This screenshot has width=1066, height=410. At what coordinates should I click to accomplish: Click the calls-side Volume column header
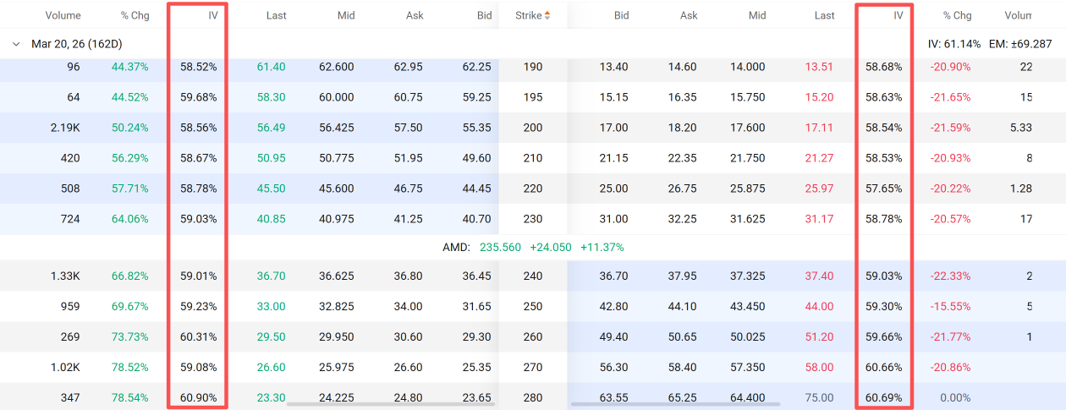pyautogui.click(x=63, y=15)
